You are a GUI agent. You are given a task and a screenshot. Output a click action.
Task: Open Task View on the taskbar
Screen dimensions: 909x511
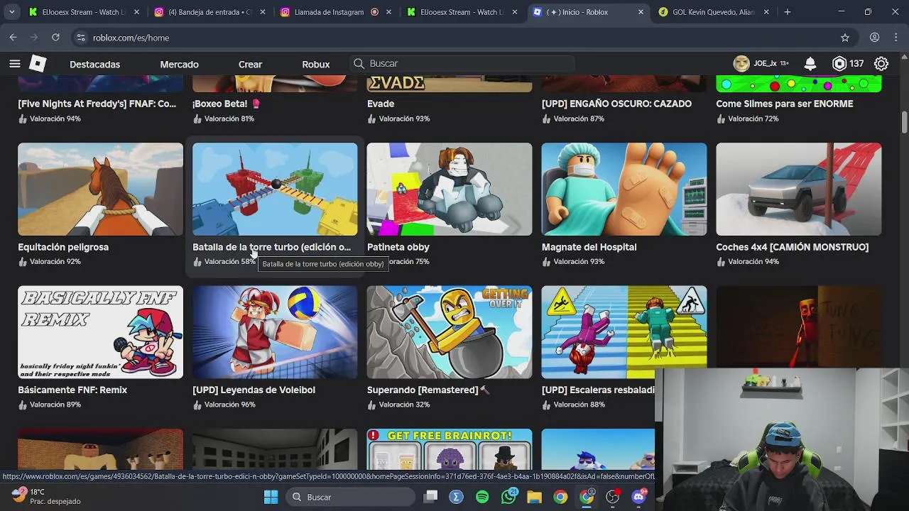(x=430, y=497)
